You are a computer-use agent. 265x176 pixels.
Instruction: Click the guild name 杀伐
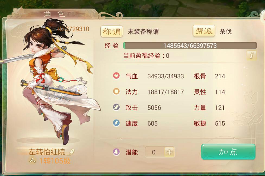pos(225,31)
